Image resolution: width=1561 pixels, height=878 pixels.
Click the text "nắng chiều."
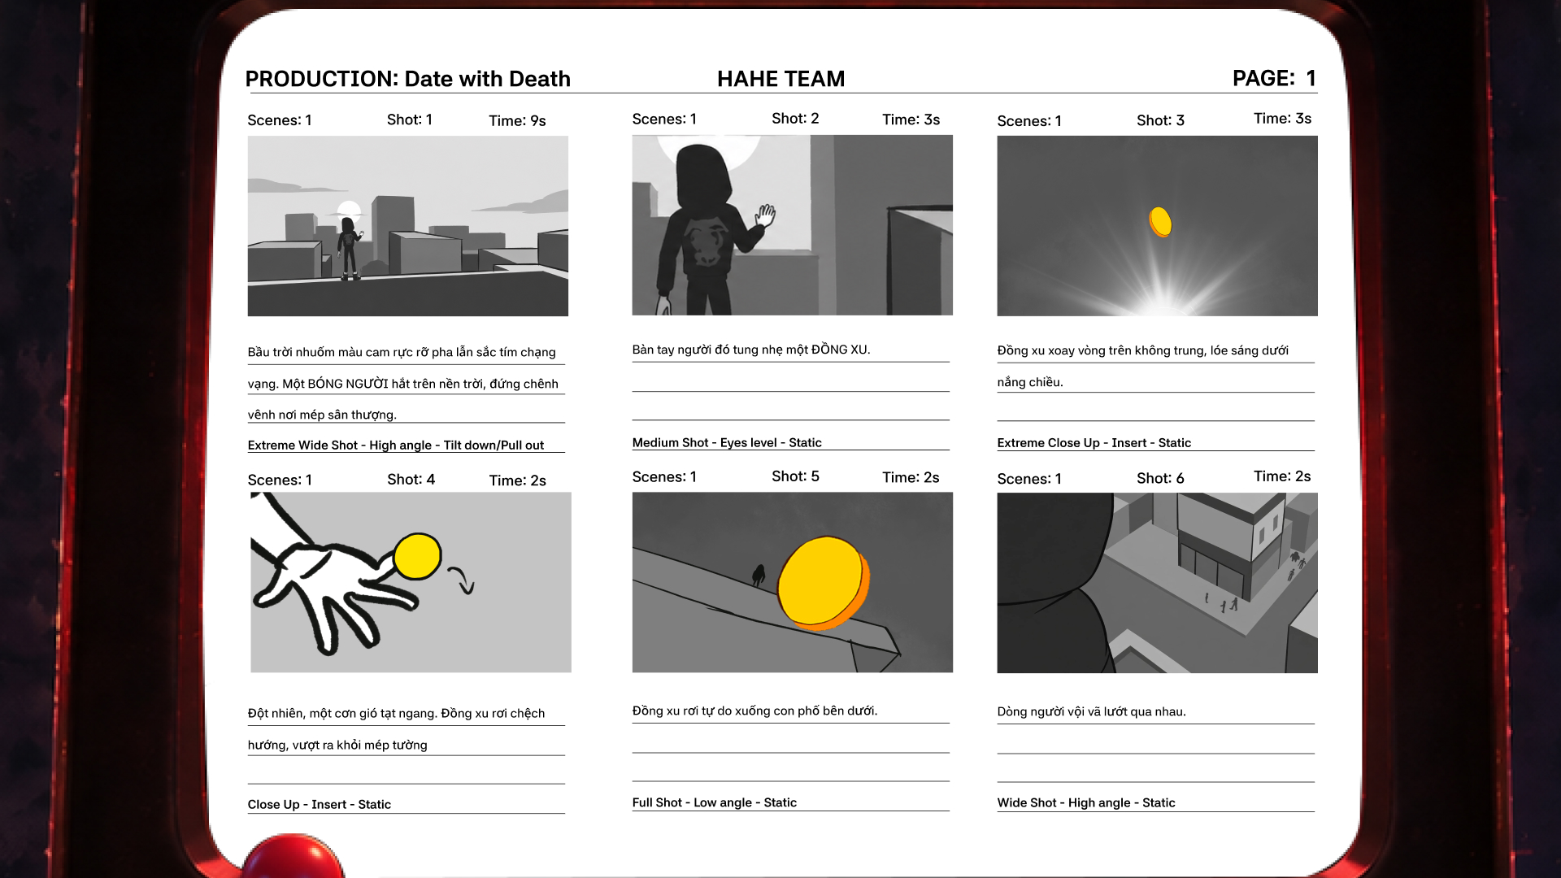[x=1030, y=382]
